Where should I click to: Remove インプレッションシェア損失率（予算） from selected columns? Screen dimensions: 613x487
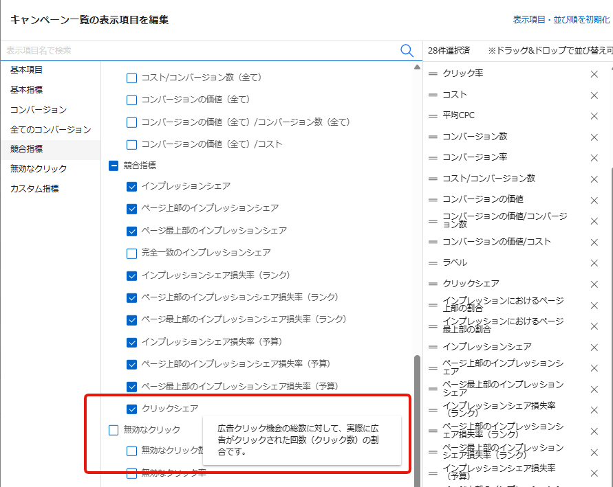[594, 472]
